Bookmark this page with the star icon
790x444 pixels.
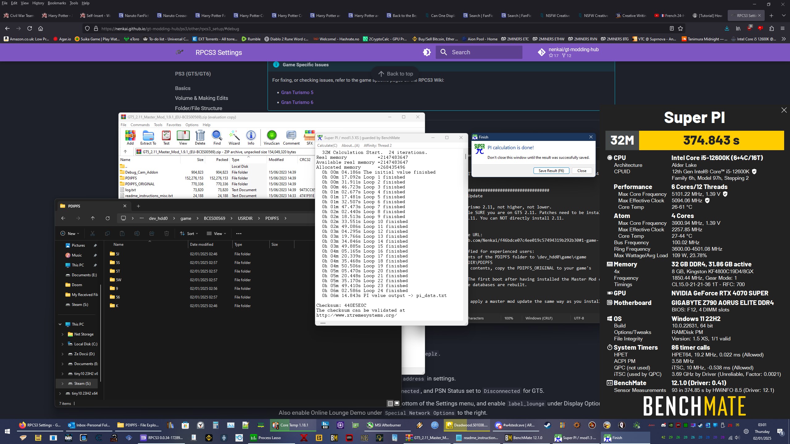pyautogui.click(x=680, y=28)
